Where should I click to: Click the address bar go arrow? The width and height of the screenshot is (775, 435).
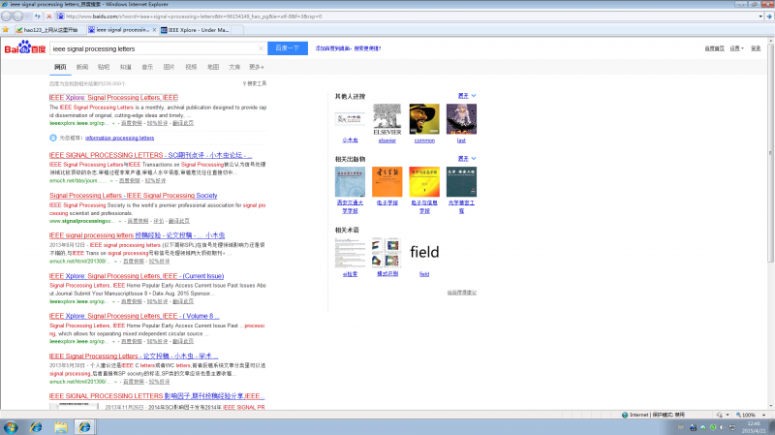pos(769,16)
